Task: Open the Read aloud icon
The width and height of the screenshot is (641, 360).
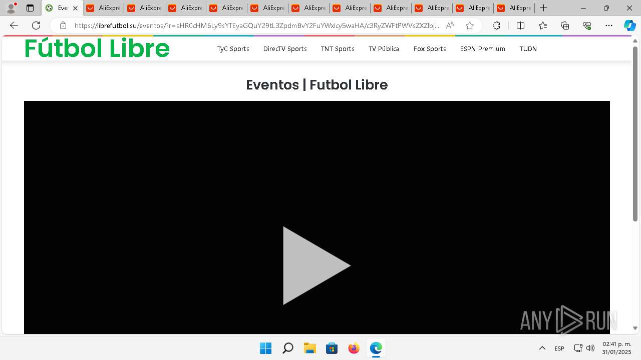Action: click(450, 25)
